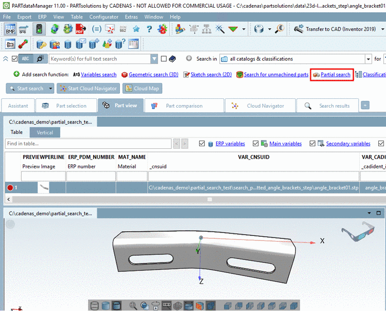The image size is (386, 311).
Task: Click the Find in table input field
Action: 88,144
